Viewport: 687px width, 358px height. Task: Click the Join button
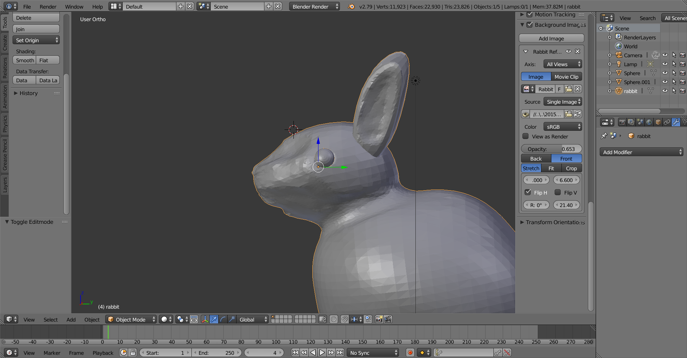[x=36, y=29]
